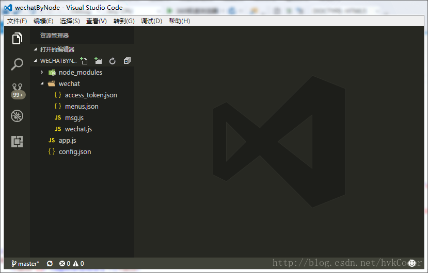Expand the node_modules folder arrow
Image resolution: width=428 pixels, height=273 pixels.
point(42,72)
